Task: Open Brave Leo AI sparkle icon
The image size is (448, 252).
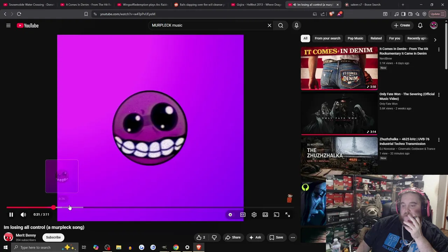Action: click(x=417, y=14)
